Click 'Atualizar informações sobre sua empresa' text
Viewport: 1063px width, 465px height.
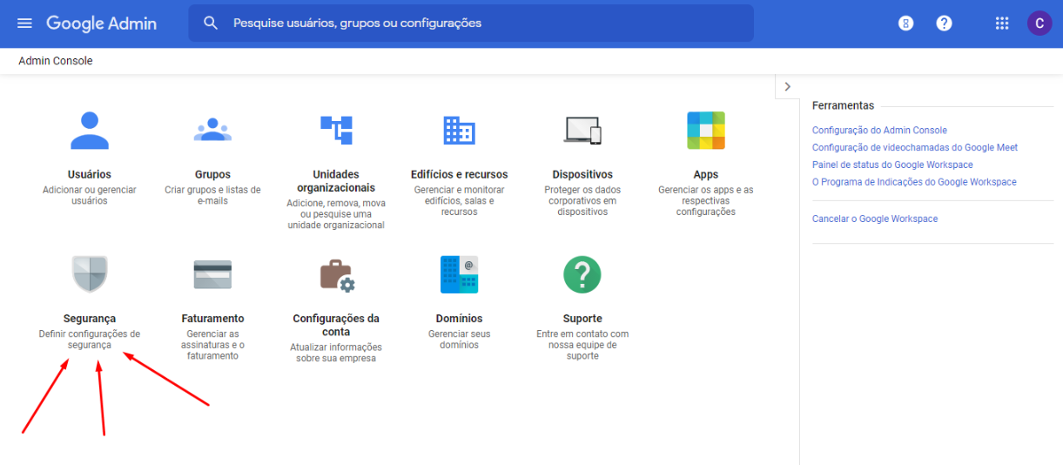pos(336,353)
